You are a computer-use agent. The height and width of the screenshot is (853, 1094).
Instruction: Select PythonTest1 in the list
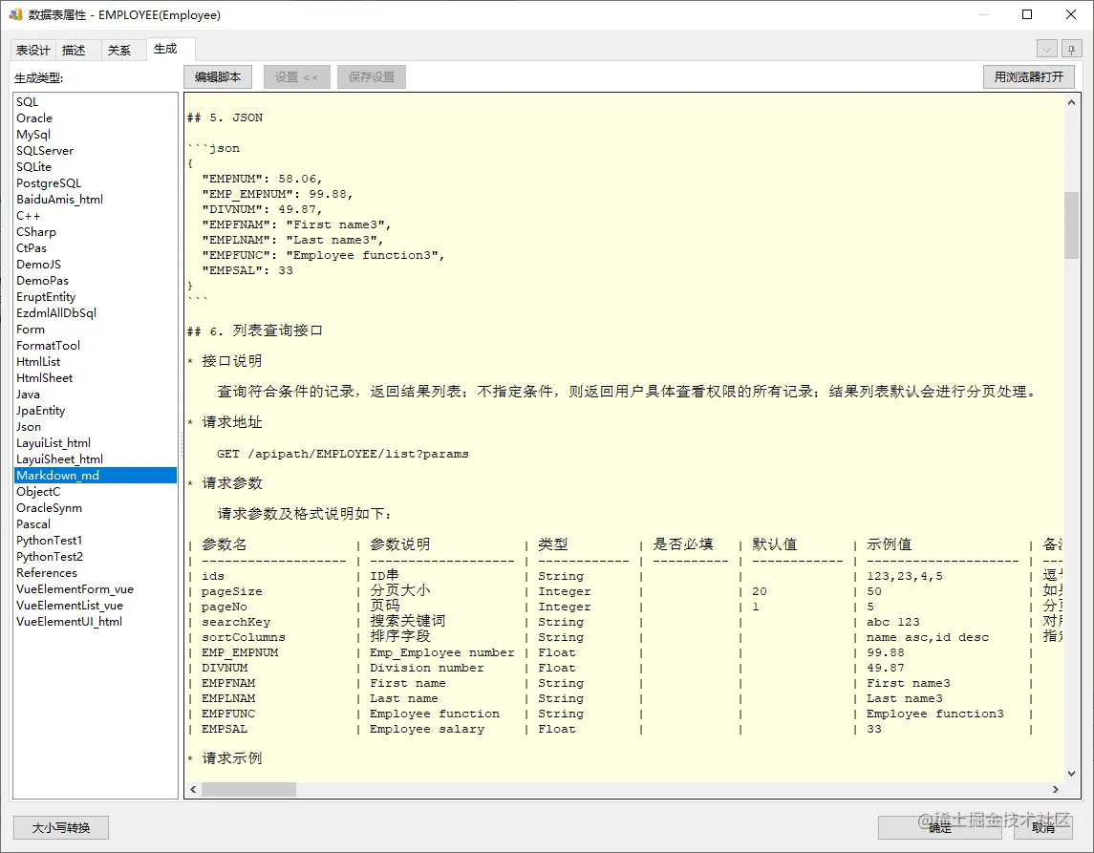point(96,540)
